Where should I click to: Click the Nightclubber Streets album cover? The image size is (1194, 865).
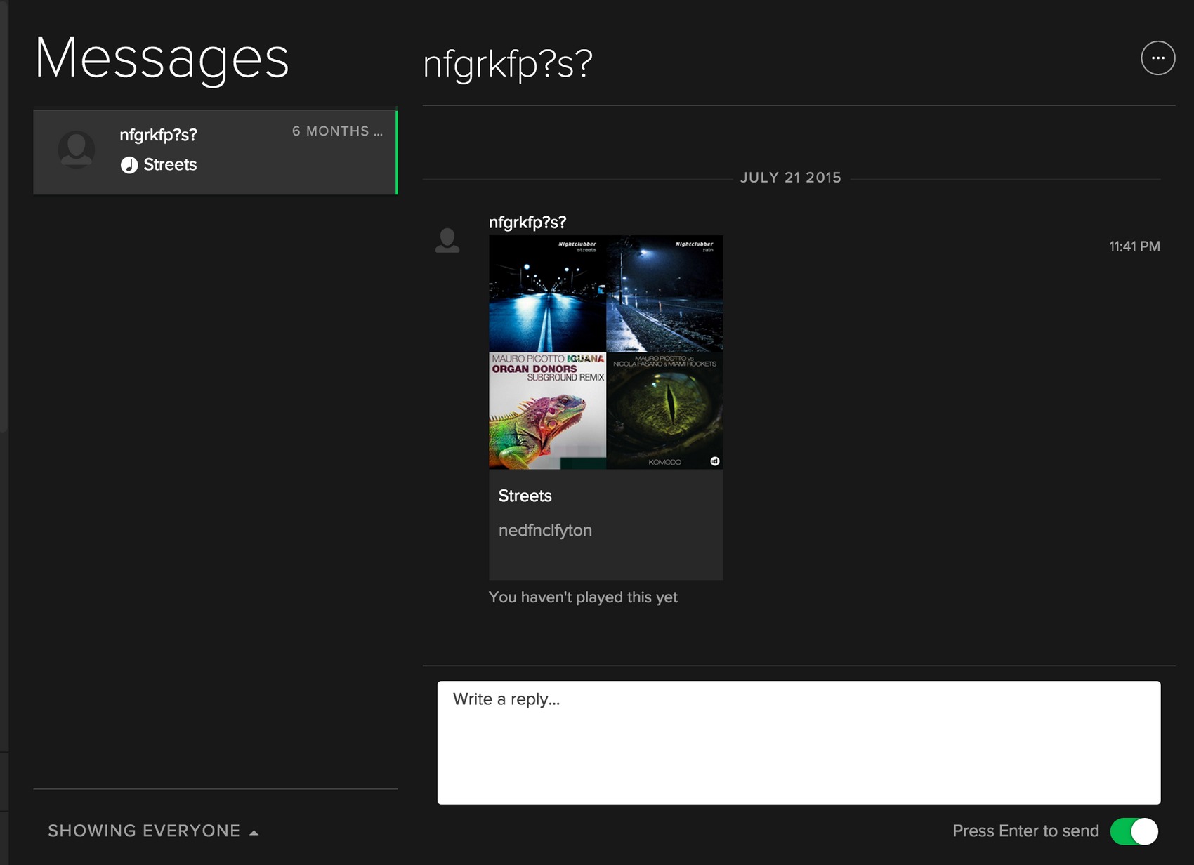(547, 294)
